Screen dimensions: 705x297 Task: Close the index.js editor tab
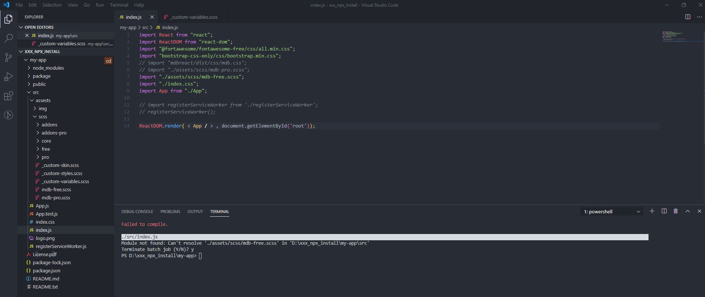152,17
